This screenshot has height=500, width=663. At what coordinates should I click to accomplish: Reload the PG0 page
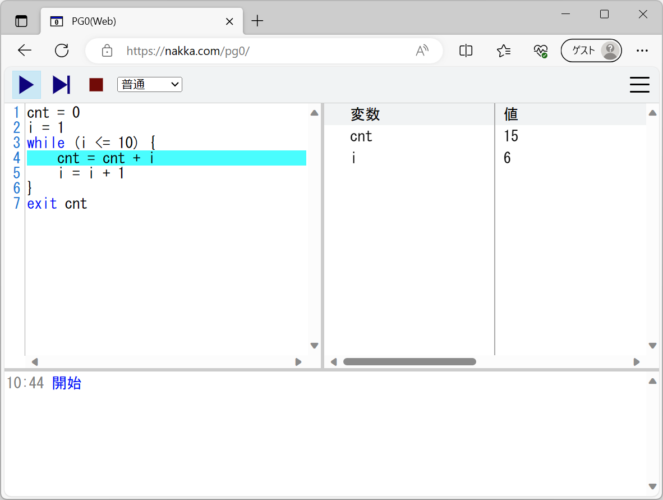point(62,51)
